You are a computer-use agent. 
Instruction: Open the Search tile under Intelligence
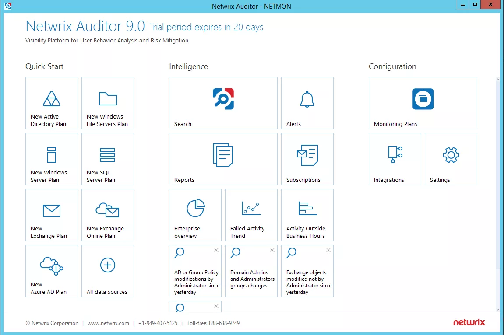(x=223, y=103)
